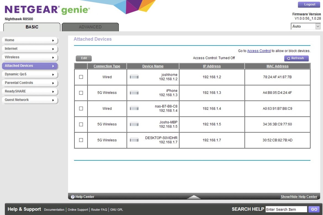323x215 pixels.
Task: Sort by MAC Address column header
Action: tap(277, 66)
